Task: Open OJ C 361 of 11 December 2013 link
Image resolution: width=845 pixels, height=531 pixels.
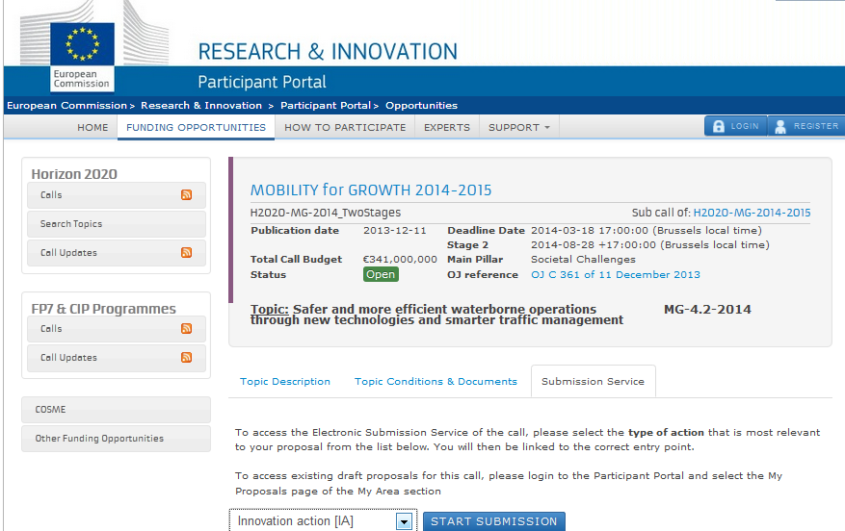Action: coord(616,274)
